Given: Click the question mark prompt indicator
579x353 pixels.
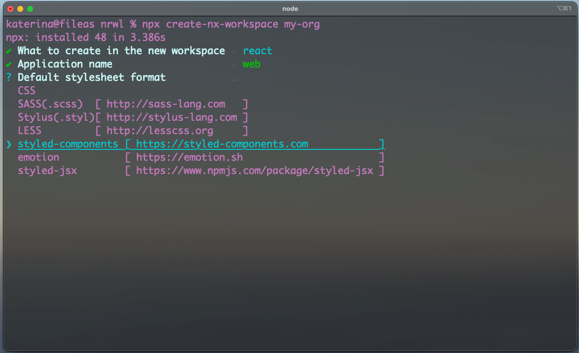Looking at the screenshot, I should pos(9,77).
